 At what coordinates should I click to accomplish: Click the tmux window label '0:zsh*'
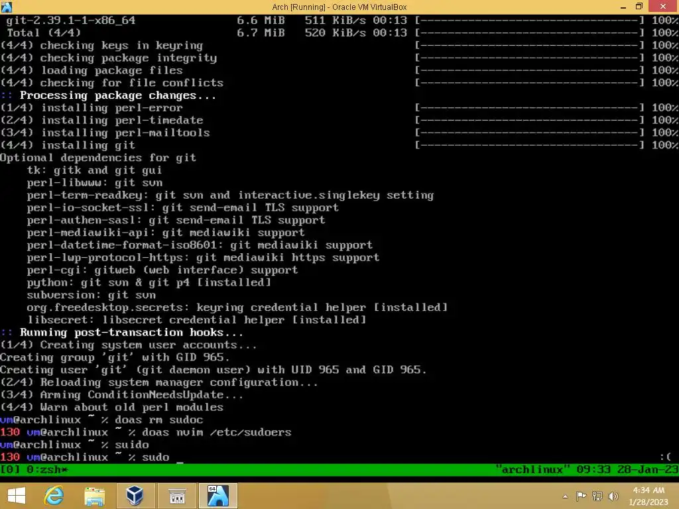tap(47, 470)
